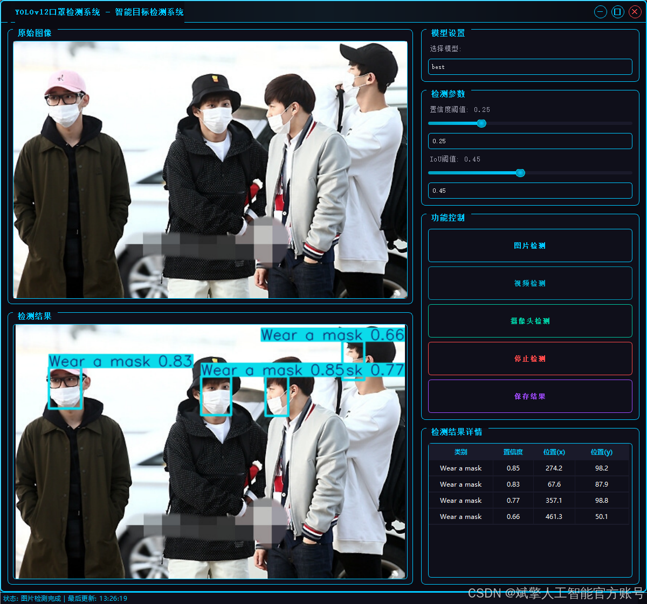The image size is (647, 604).
Task: Adjust the 置信度阈值 slider handle
Action: coord(481,123)
